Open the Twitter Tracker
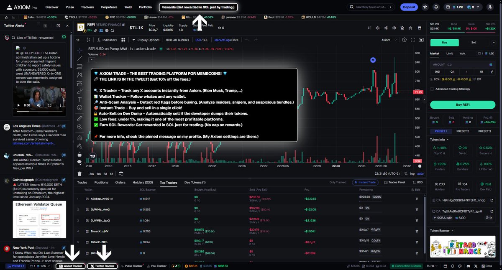 (x=102, y=266)
